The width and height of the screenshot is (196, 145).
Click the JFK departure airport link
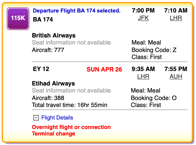[x=143, y=18]
